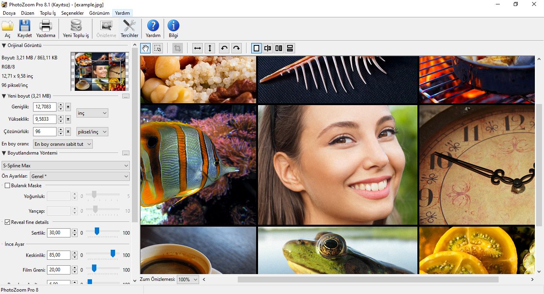This screenshot has width=544, height=294.
Task: Collapse the Orijinal Görüntü section
Action: [x=4, y=45]
